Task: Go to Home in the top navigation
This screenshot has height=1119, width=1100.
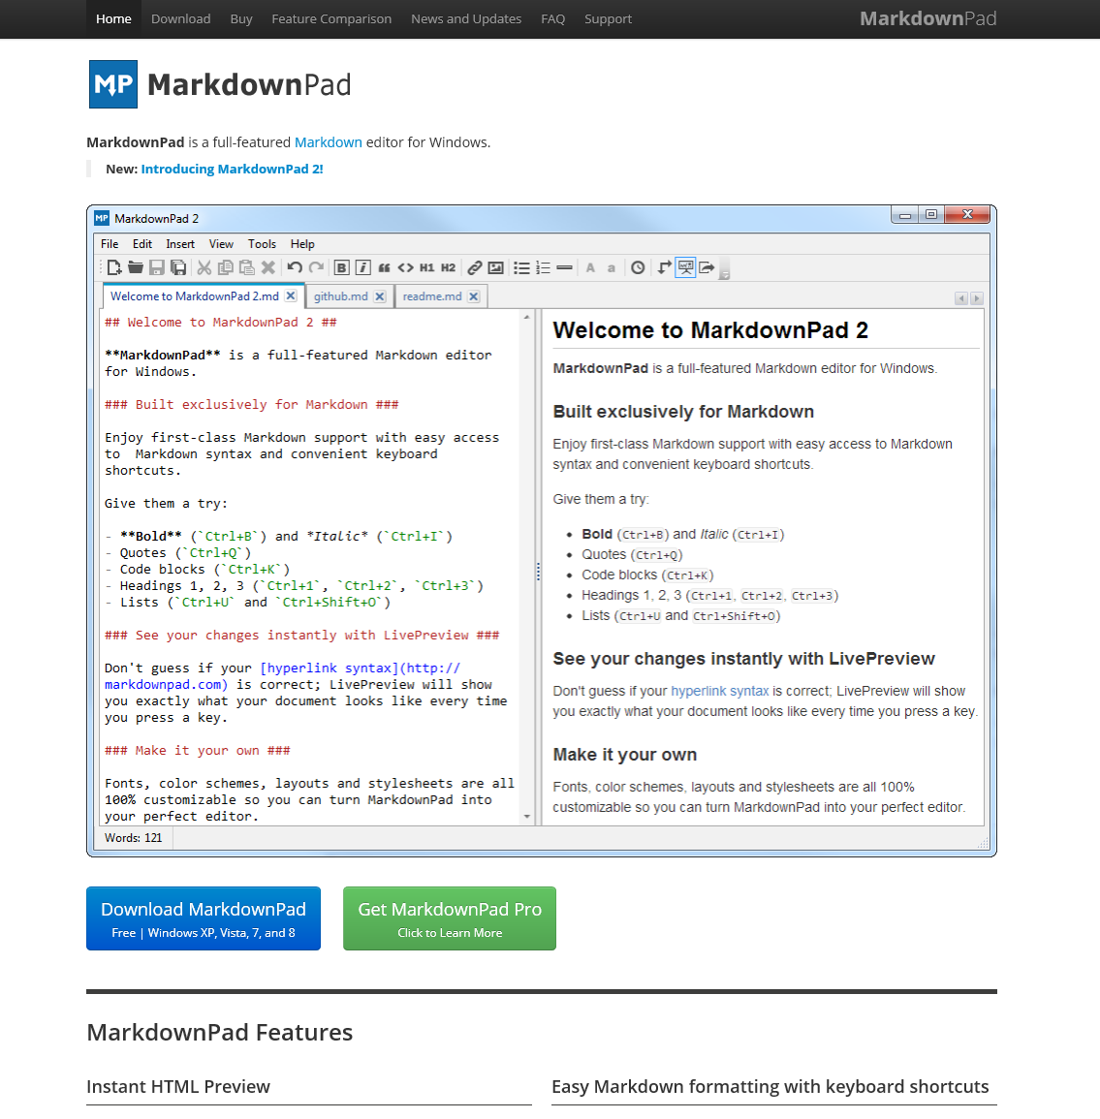Action: (113, 19)
